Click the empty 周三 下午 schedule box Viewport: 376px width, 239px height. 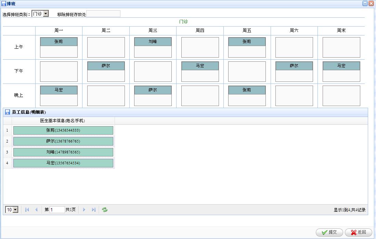point(153,72)
